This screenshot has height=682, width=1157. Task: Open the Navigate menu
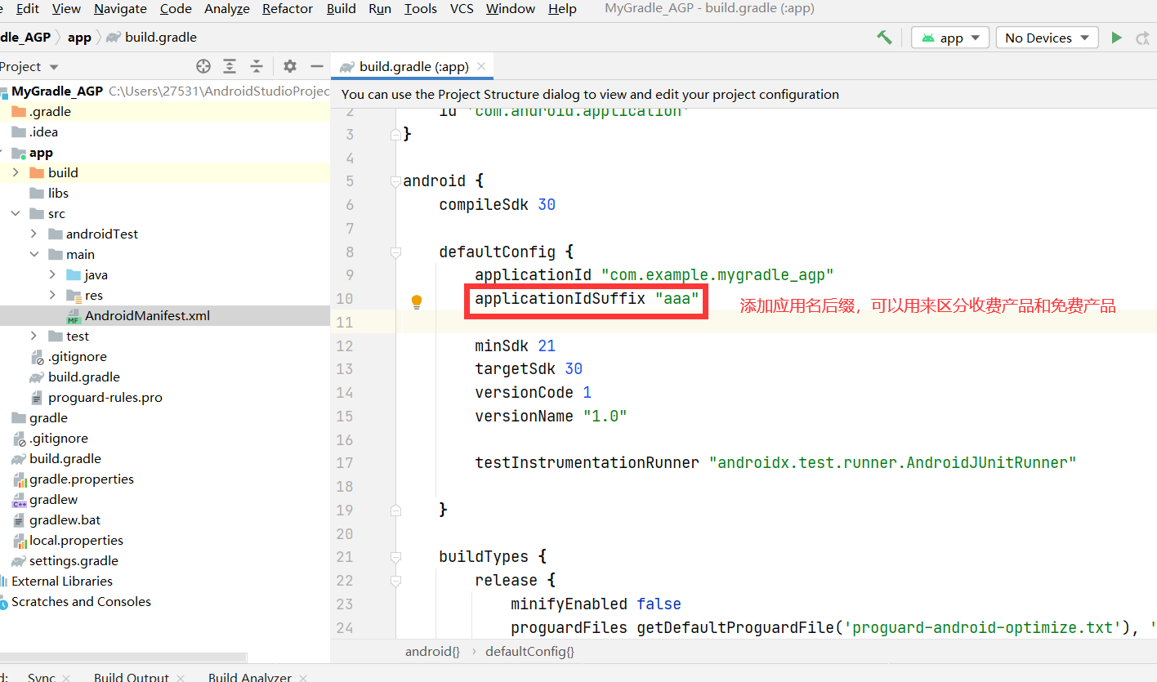point(120,8)
